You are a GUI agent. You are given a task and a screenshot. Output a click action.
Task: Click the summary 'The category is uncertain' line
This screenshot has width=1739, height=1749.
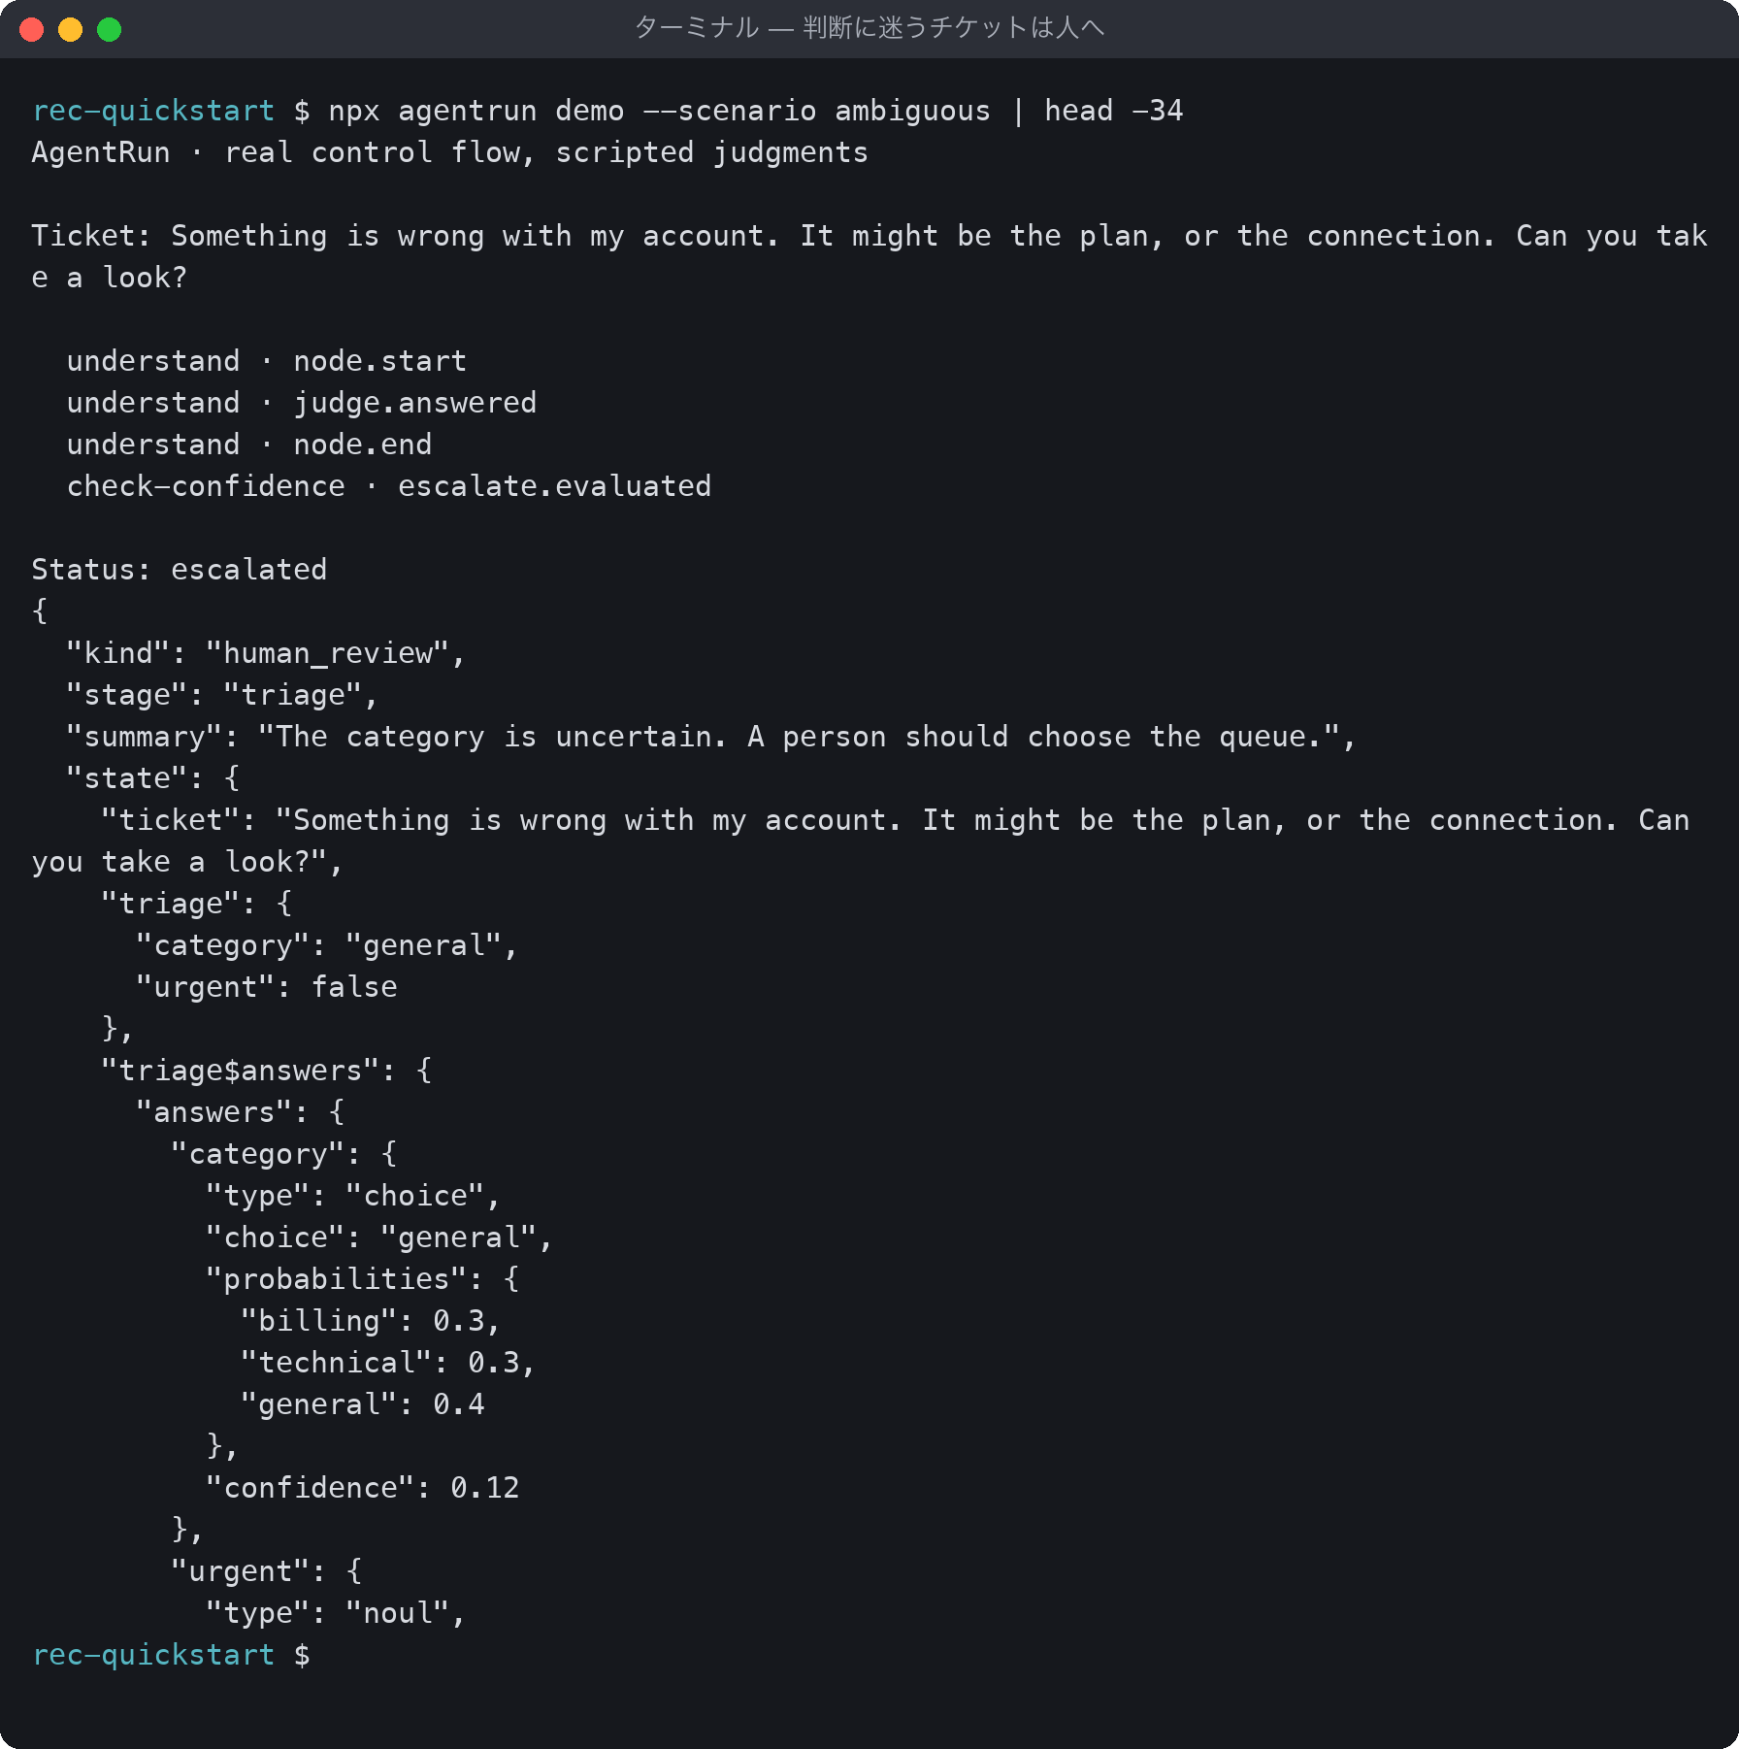(x=710, y=737)
